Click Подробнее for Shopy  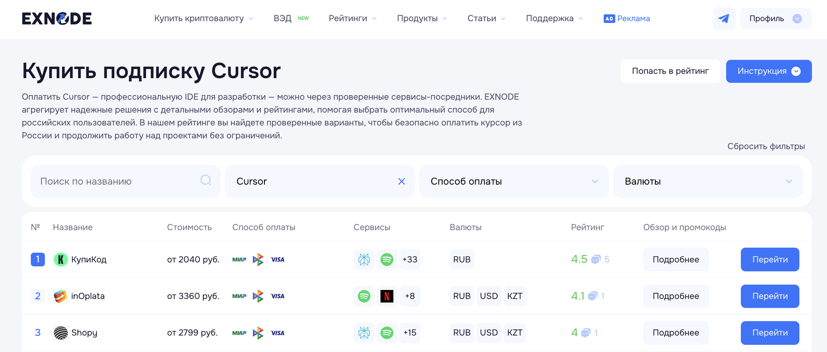[x=676, y=333]
